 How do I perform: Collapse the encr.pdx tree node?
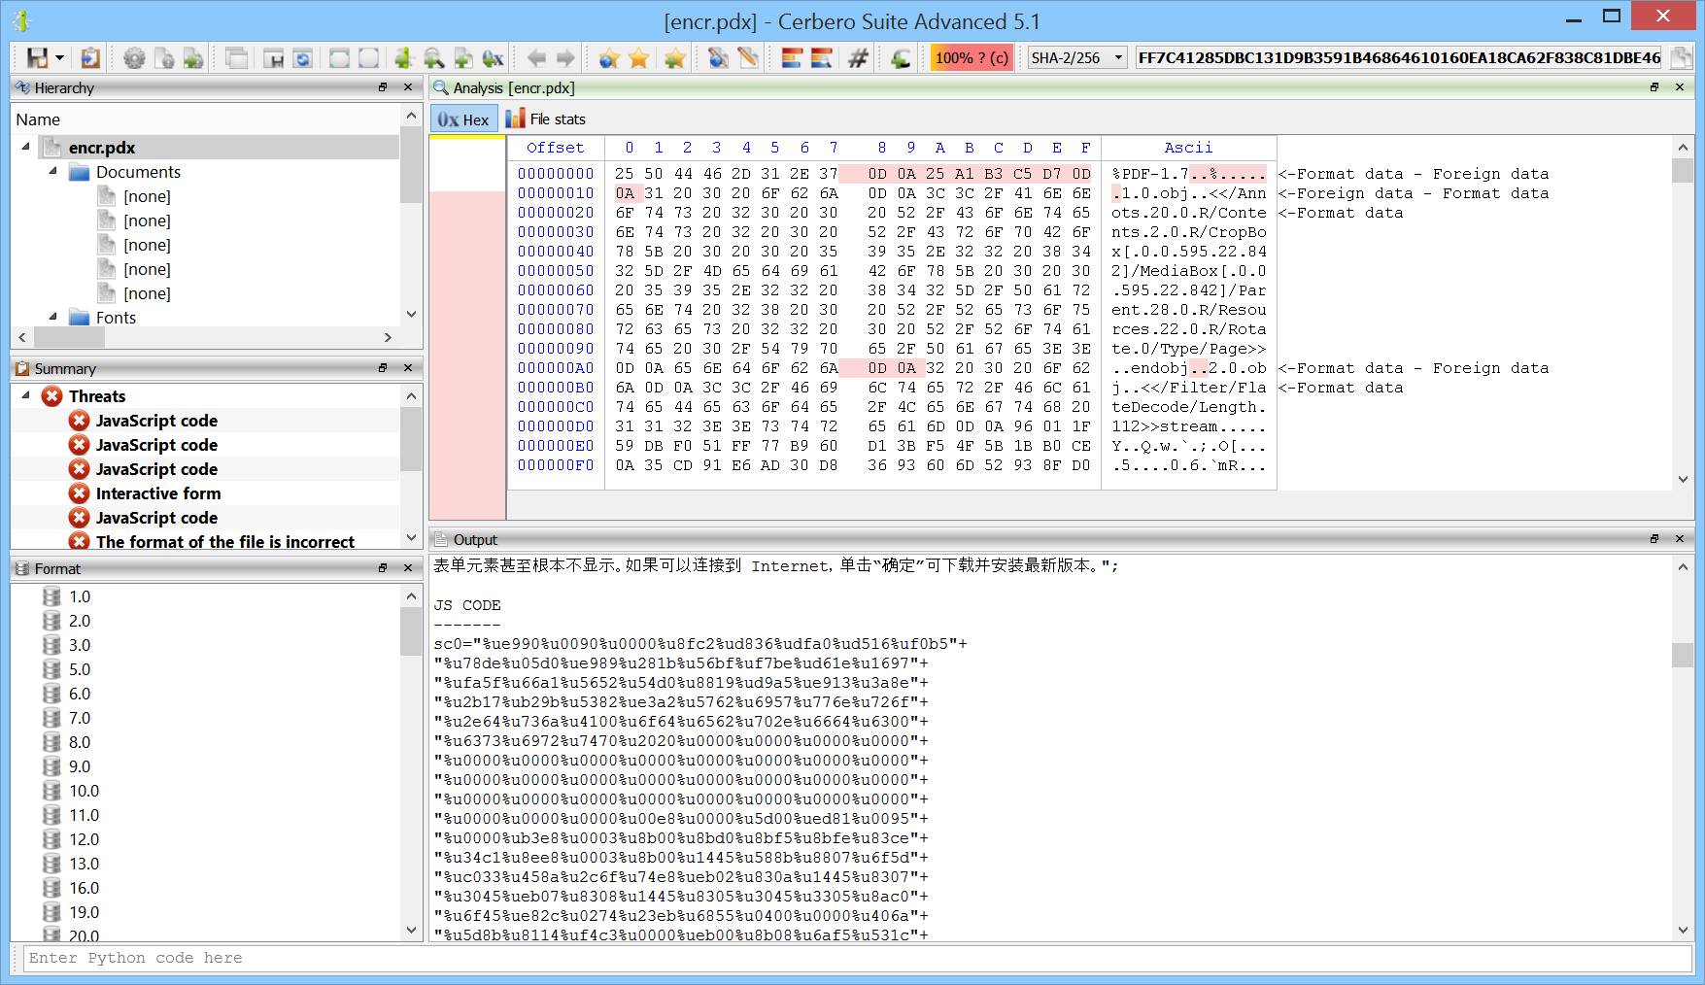(x=25, y=147)
